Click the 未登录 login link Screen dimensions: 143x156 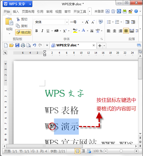pos(99,11)
